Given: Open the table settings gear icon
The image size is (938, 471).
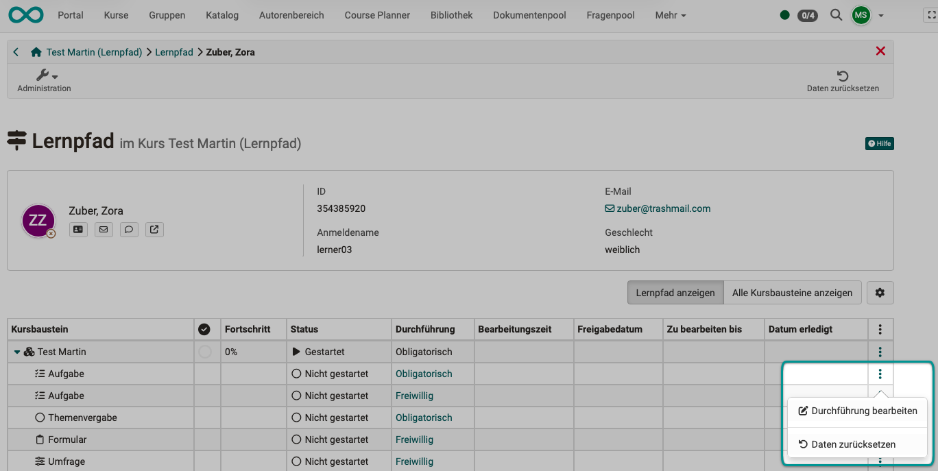Looking at the screenshot, I should point(880,292).
